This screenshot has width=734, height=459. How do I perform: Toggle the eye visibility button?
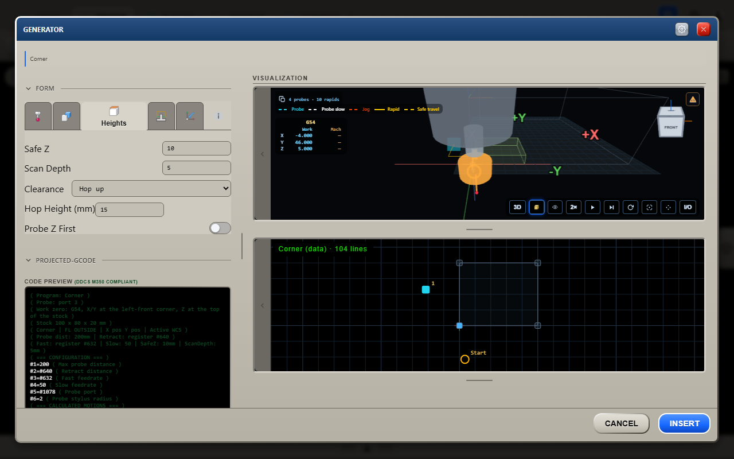(x=555, y=207)
